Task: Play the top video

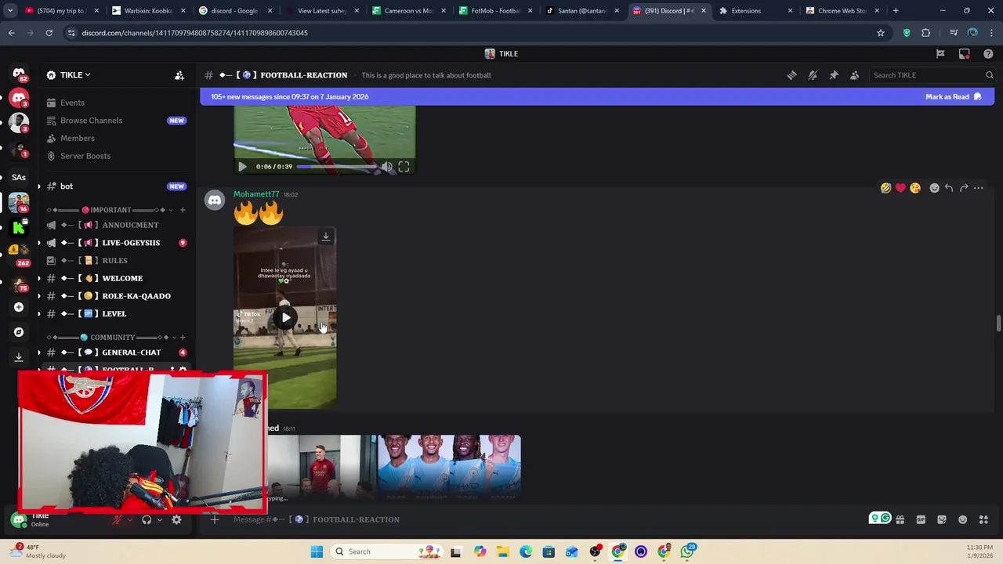Action: 242,167
